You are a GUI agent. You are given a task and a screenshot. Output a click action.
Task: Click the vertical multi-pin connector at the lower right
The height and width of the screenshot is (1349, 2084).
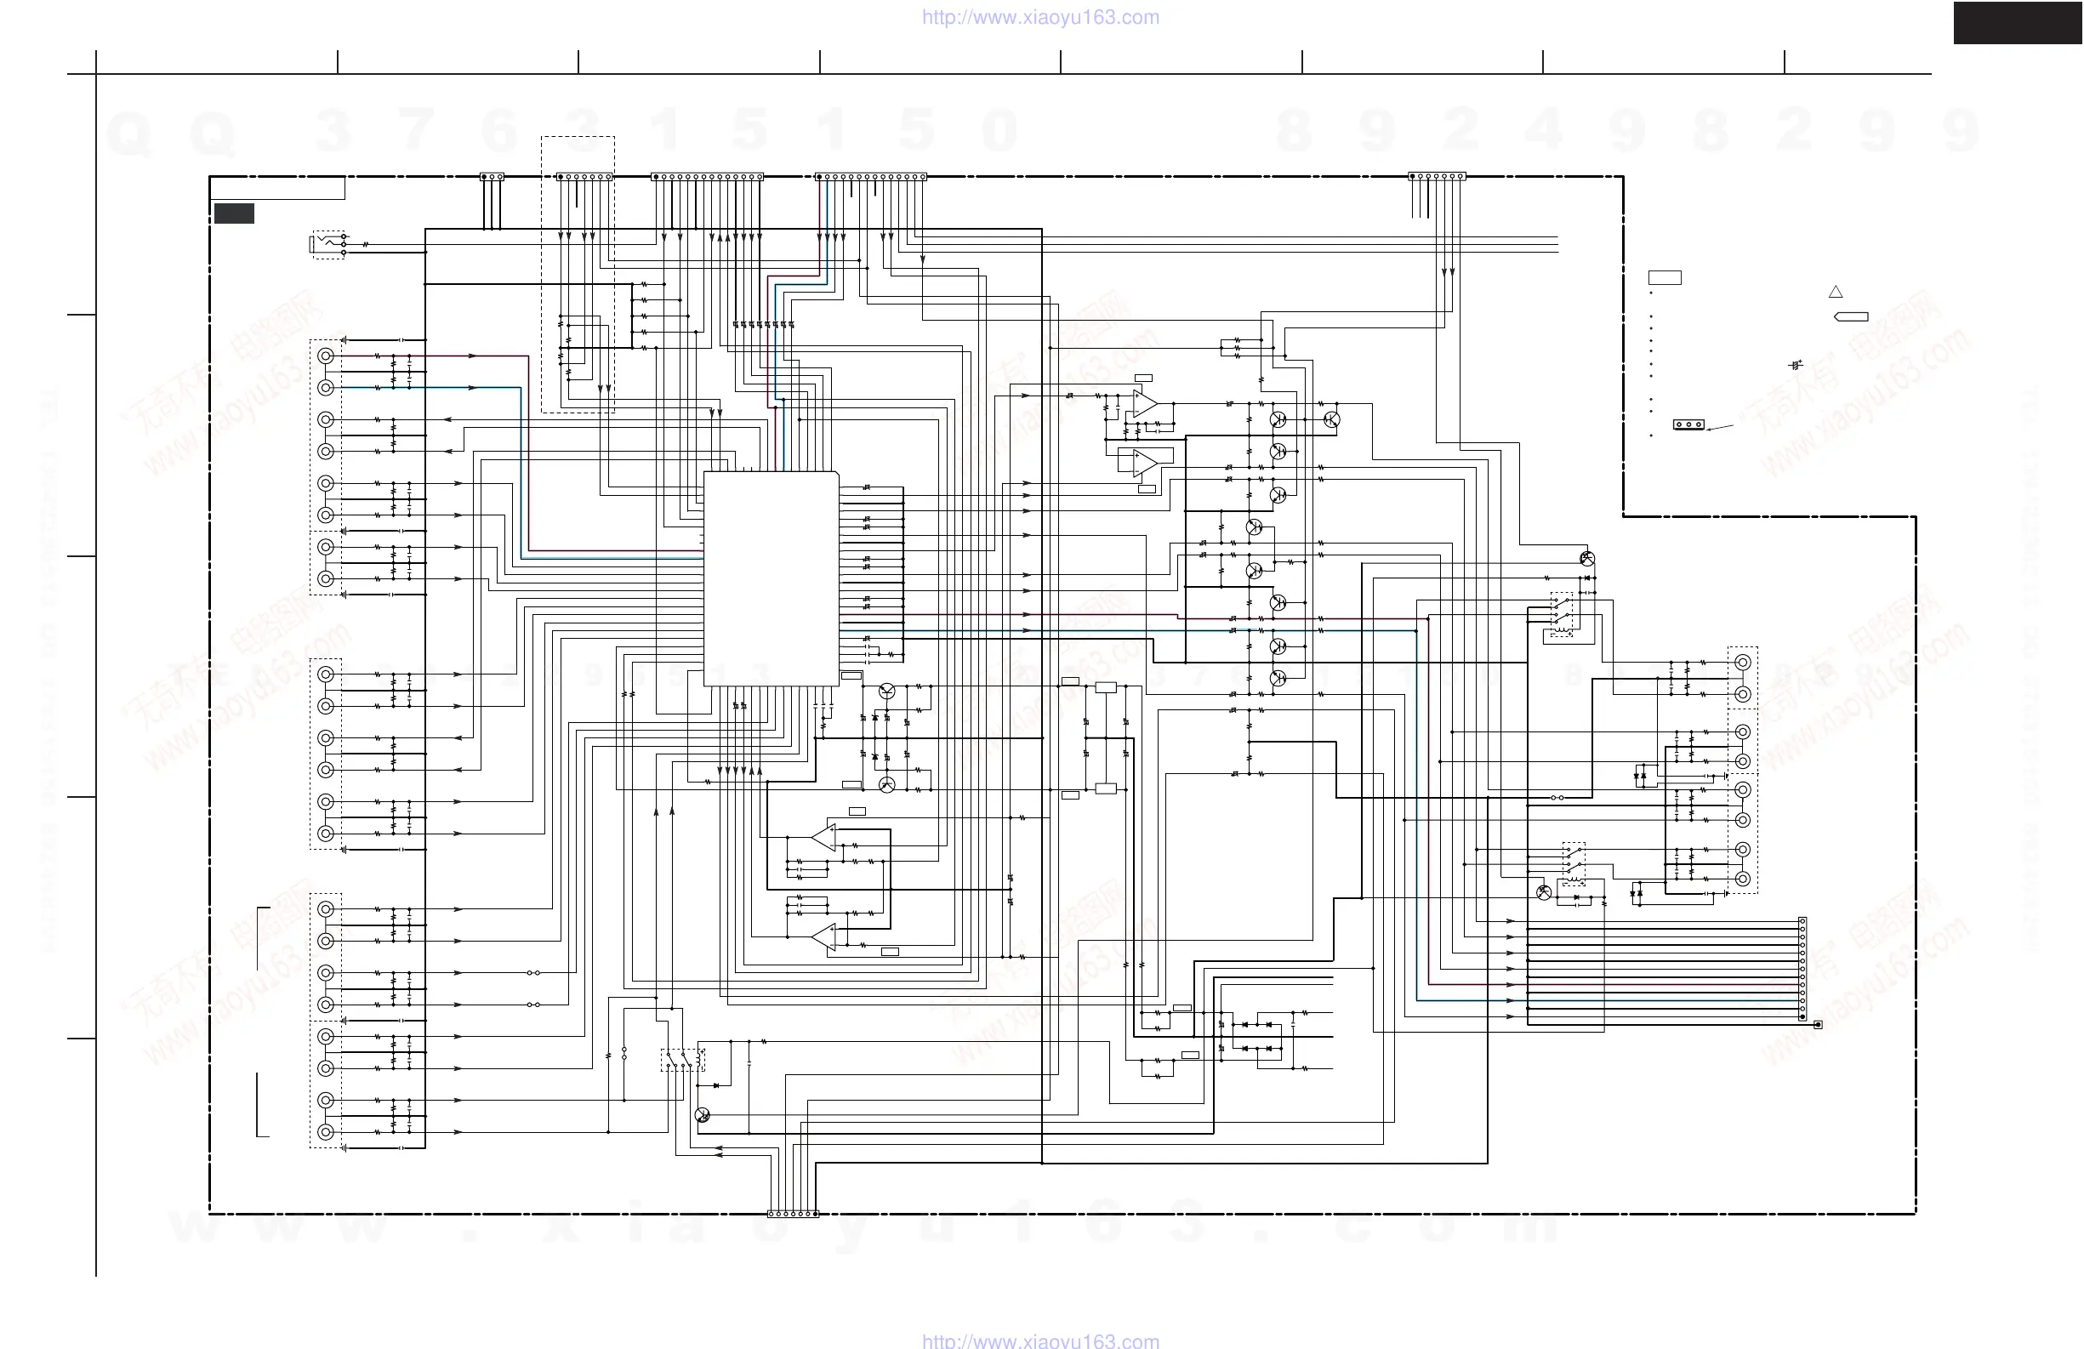1802,969
